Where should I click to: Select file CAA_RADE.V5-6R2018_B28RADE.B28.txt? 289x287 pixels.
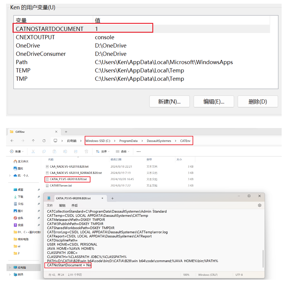coord(76,173)
